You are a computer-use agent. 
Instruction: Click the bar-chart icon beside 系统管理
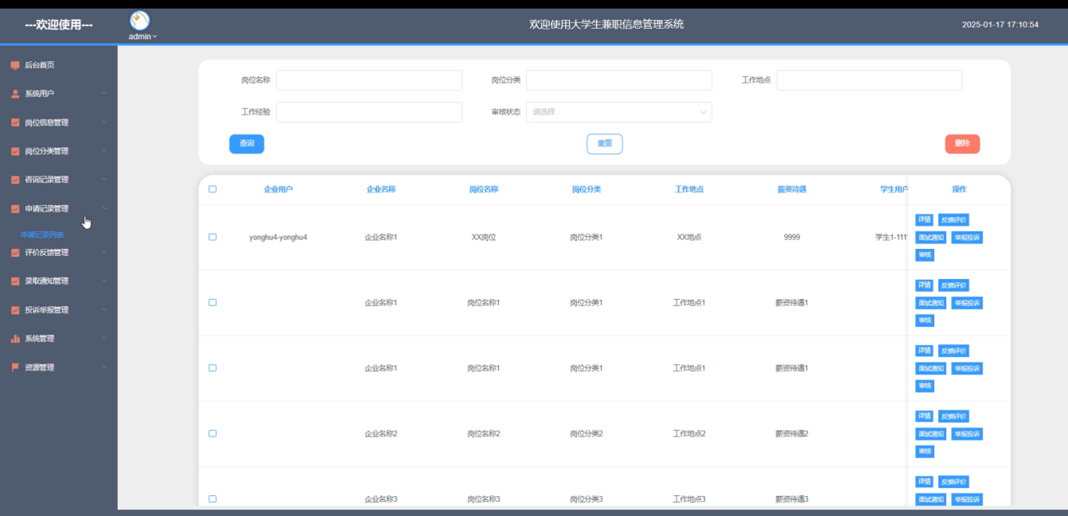[15, 339]
